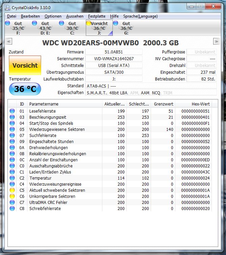Viewport: 226px width, 255px height.
Task: Click parameter name Schreibfehlerrate
Action: coord(45,208)
